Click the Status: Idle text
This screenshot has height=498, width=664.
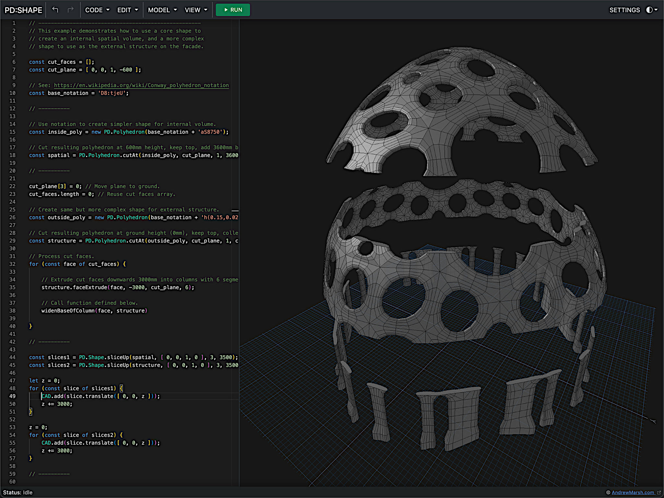click(18, 492)
